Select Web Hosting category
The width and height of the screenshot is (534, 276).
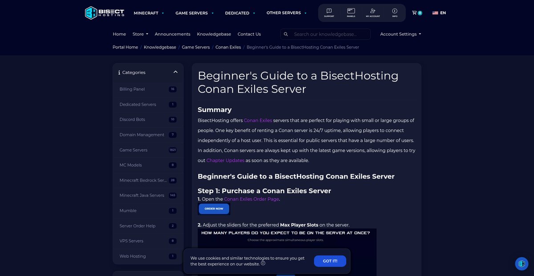[148, 256]
